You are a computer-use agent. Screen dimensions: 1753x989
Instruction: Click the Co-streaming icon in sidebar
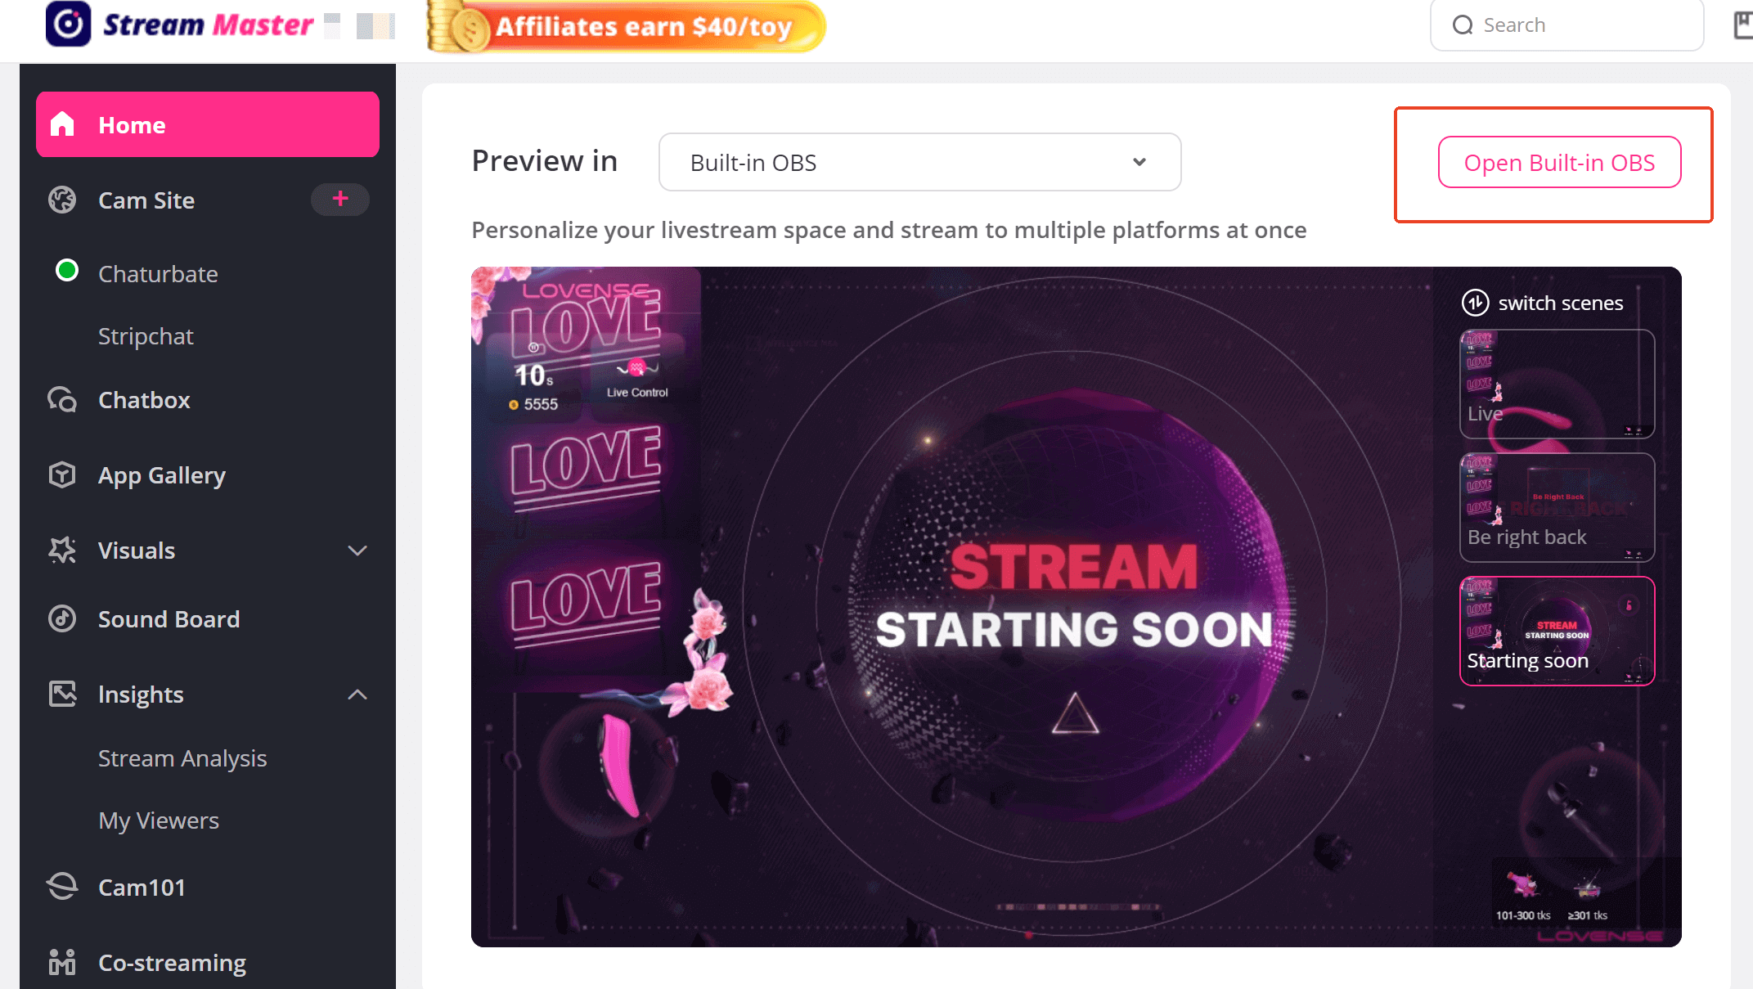click(62, 962)
